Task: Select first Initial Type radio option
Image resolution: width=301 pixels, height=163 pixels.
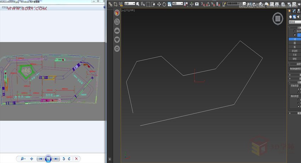Action: [x=299, y=89]
